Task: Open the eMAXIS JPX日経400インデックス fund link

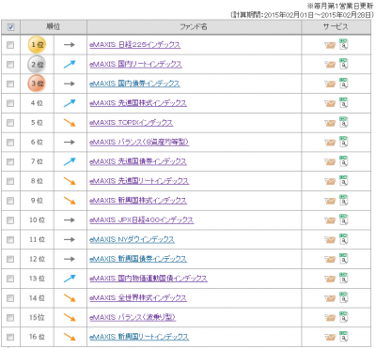Action: (142, 219)
